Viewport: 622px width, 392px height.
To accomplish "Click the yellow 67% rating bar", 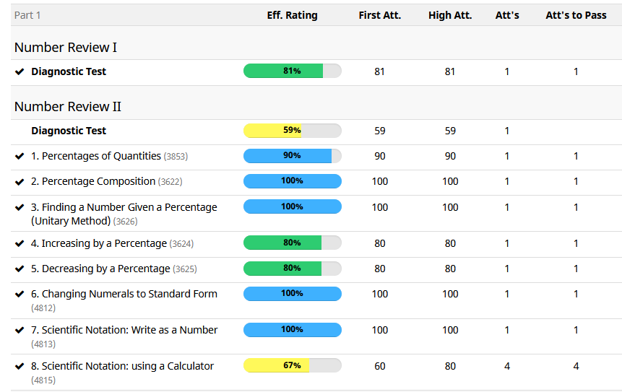I will (x=292, y=365).
